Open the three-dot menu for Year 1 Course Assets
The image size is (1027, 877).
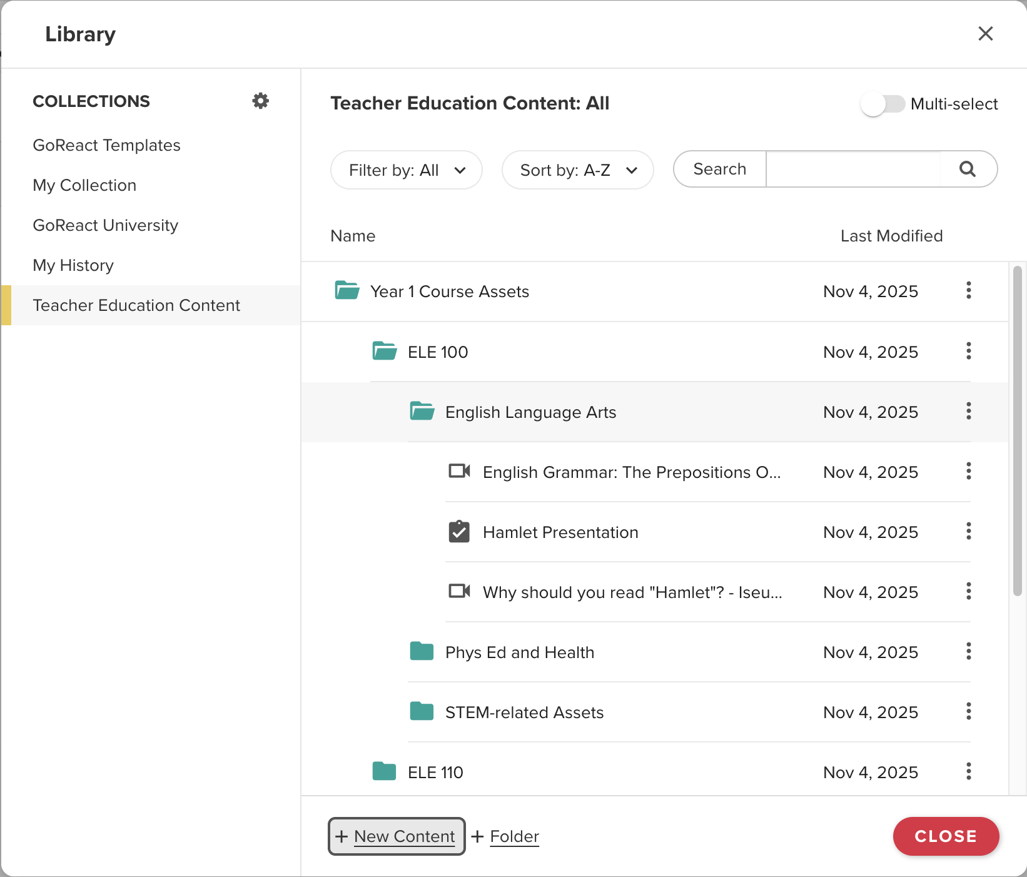click(x=968, y=290)
